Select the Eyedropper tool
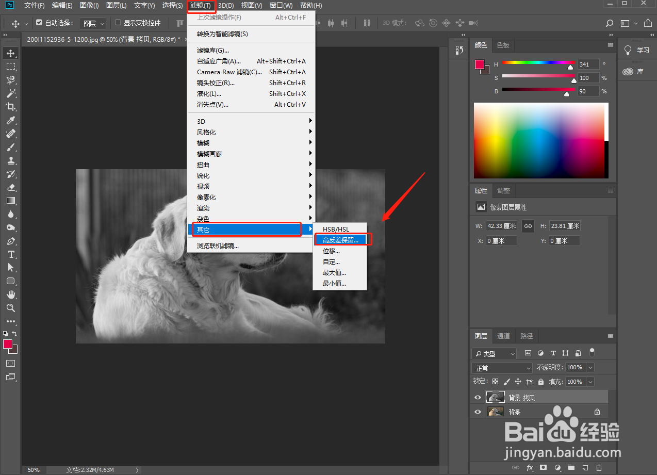Screen dimensions: 657x475 click(11, 120)
